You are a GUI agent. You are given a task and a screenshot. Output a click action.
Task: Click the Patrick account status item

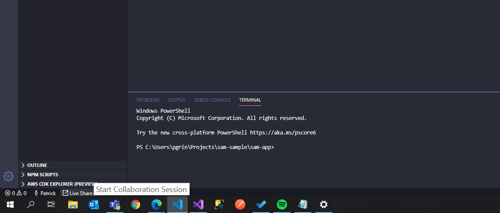coord(45,193)
